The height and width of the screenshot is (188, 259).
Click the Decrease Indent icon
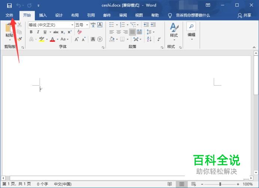click(146, 25)
